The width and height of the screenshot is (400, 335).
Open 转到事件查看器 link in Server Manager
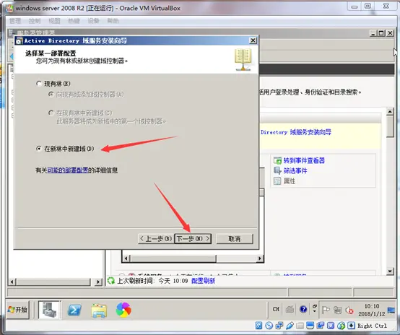point(304,160)
